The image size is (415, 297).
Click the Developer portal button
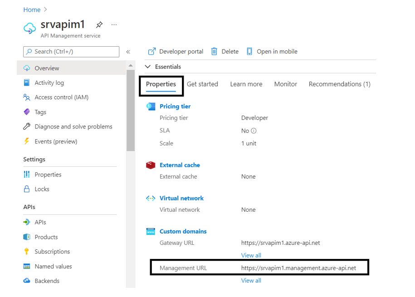coord(176,51)
